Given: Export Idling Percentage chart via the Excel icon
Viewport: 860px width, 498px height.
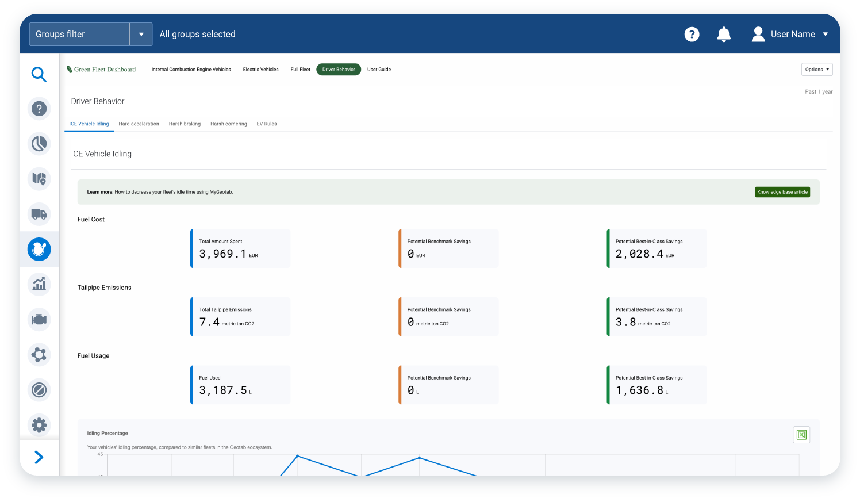Looking at the screenshot, I should pyautogui.click(x=801, y=435).
